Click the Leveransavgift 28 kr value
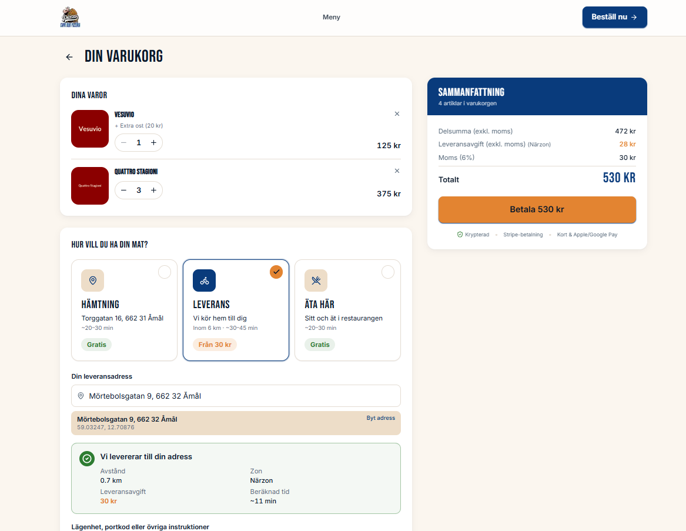Viewport: 686px width, 531px height. tap(627, 145)
